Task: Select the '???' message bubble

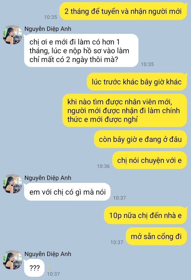Action: click(34, 268)
